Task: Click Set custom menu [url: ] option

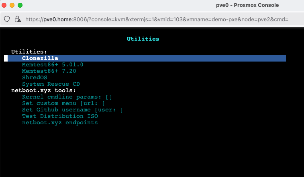Action: 63,103
